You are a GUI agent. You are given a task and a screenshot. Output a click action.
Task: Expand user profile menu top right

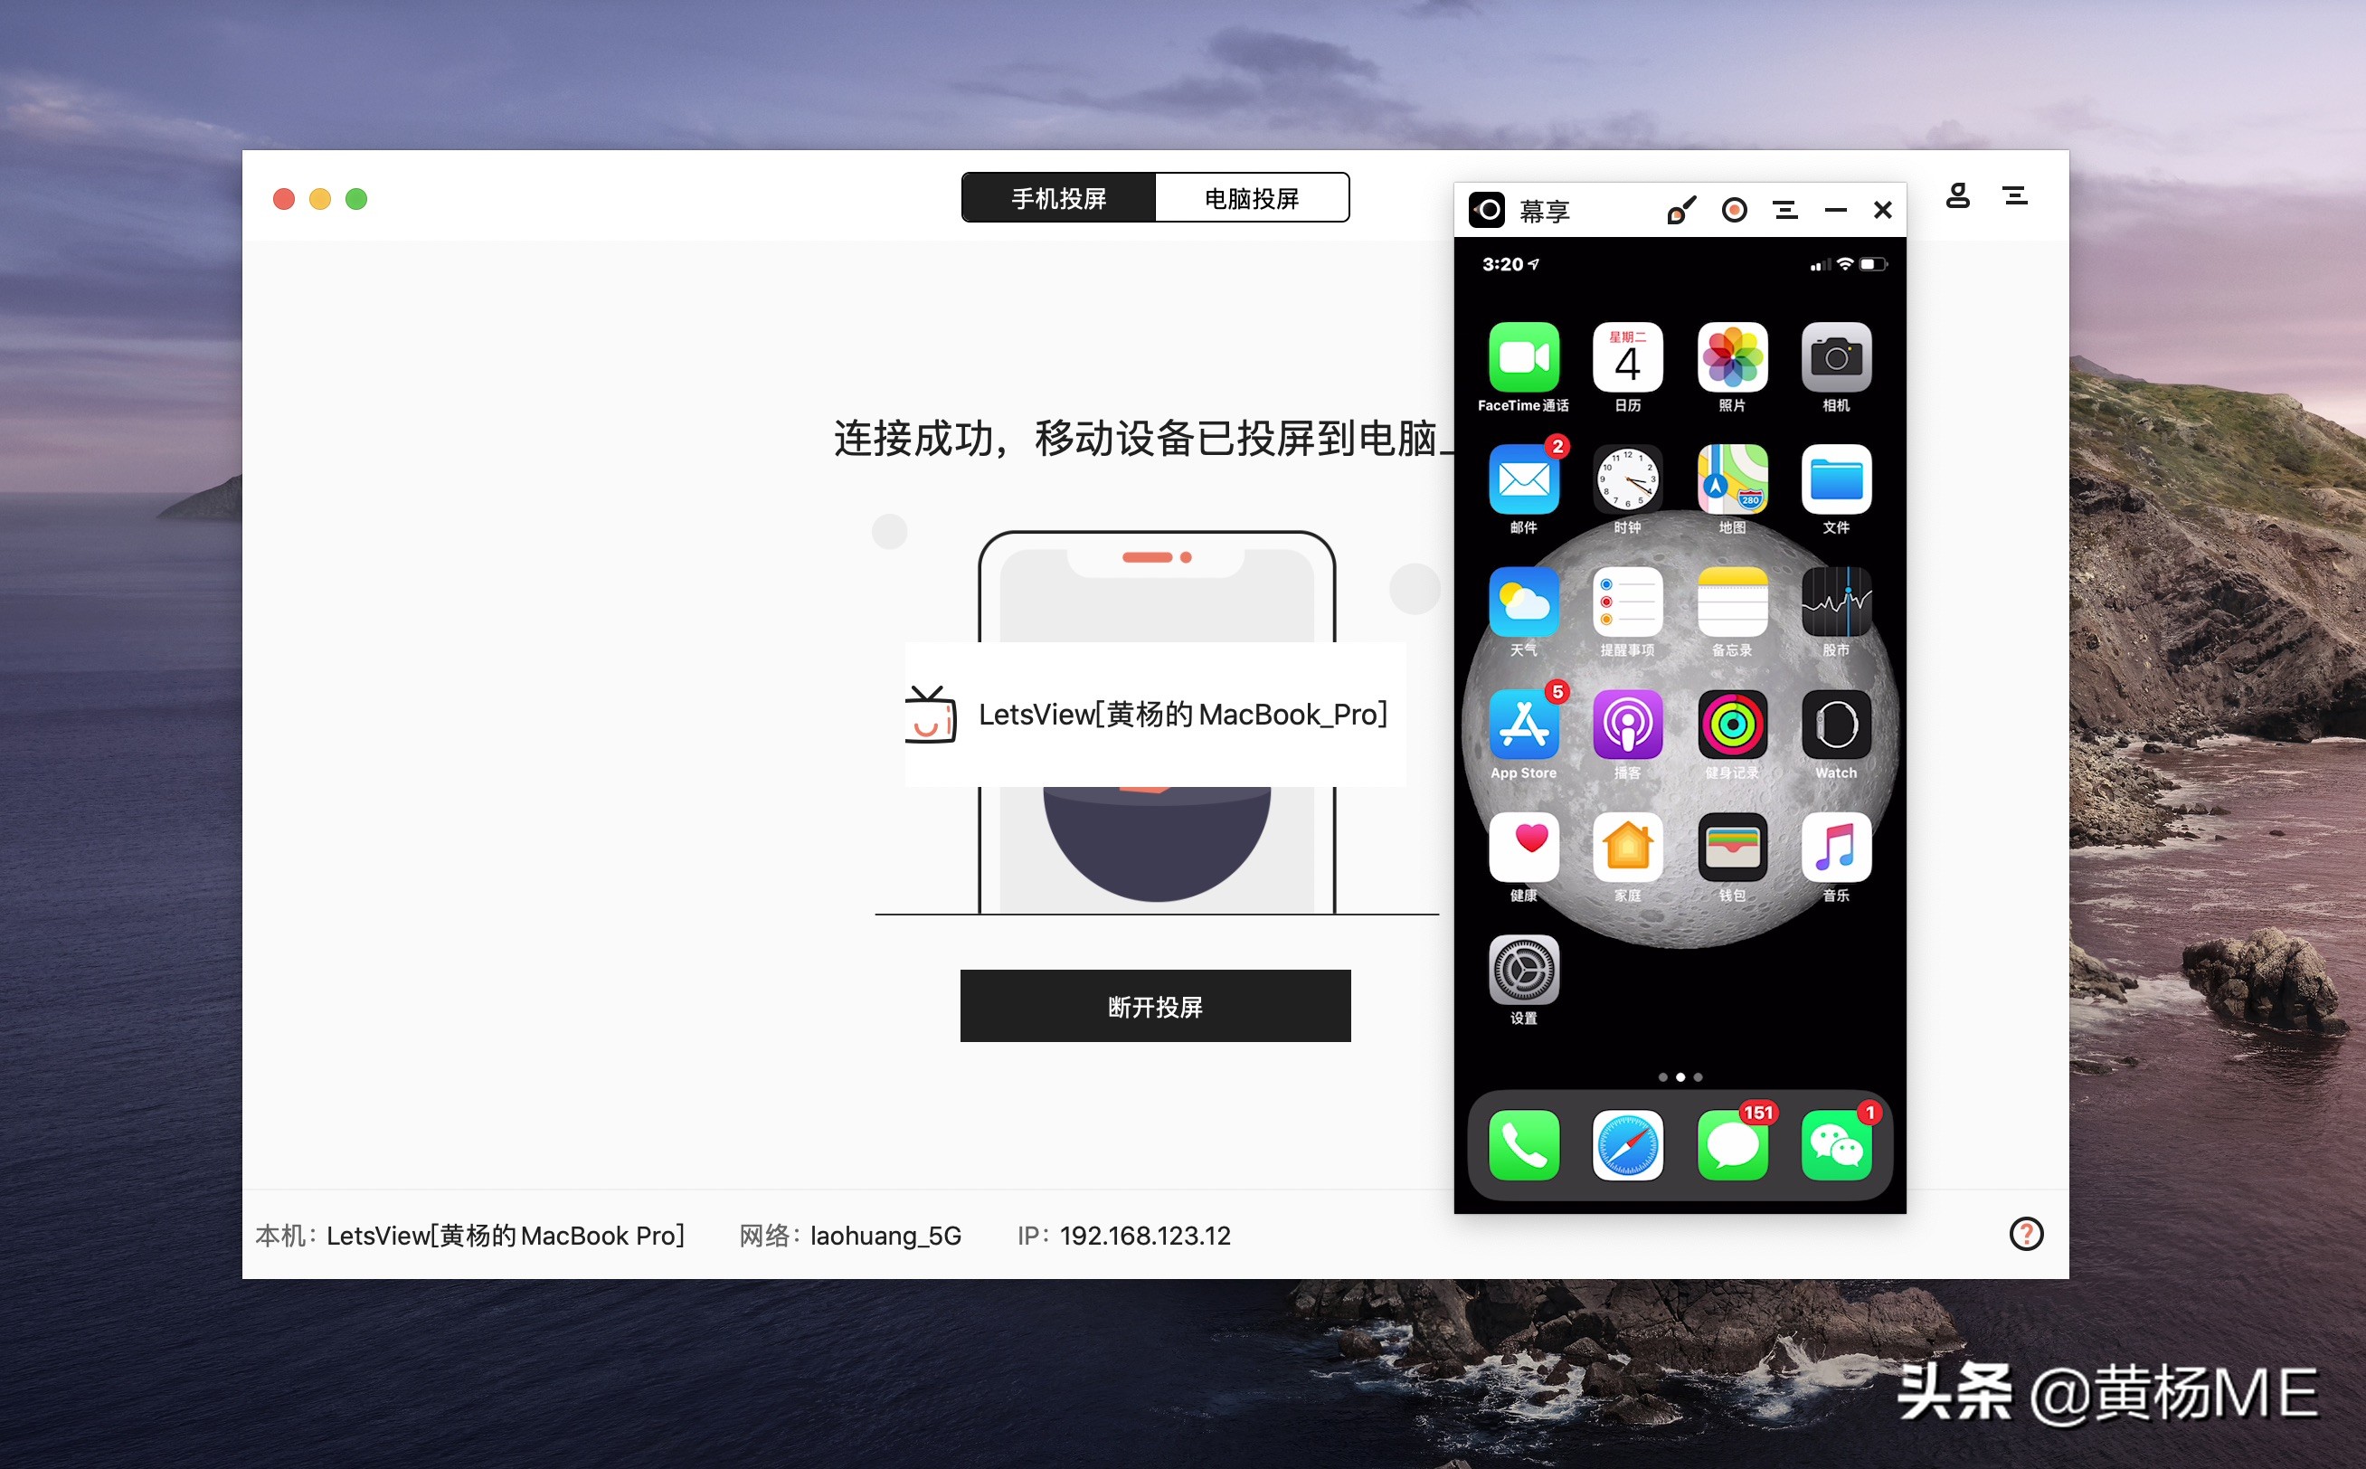pos(1958,194)
